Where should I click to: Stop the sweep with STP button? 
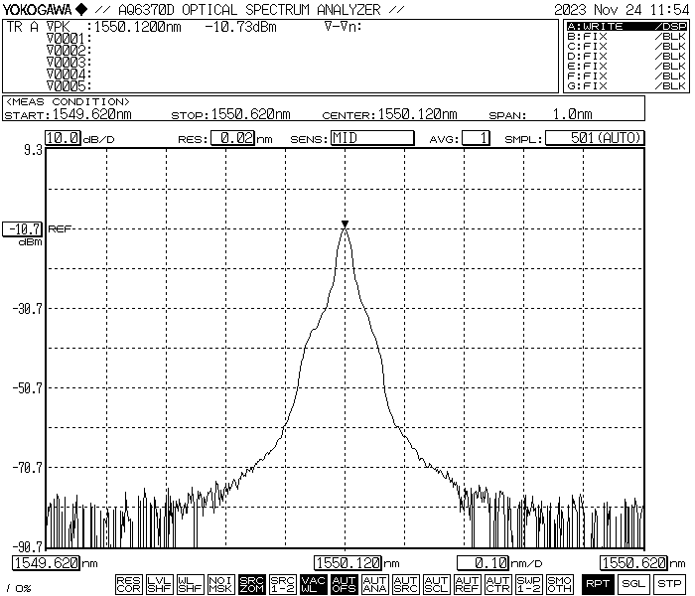point(670,584)
